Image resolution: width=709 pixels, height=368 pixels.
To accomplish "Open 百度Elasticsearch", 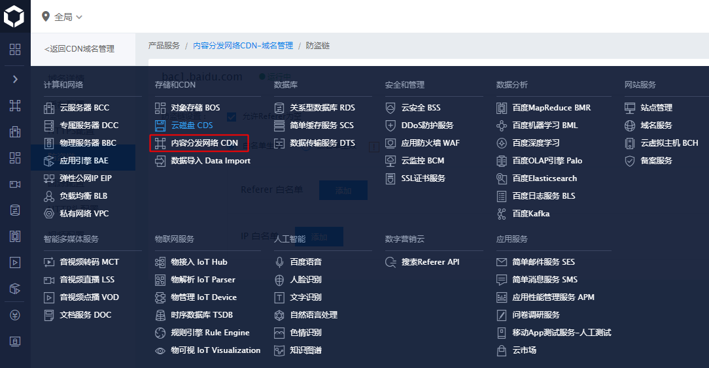I will pos(544,178).
